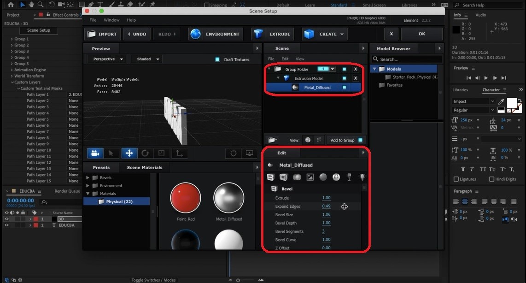
Task: Toggle the Add to Group checkbox
Action: tap(360, 140)
